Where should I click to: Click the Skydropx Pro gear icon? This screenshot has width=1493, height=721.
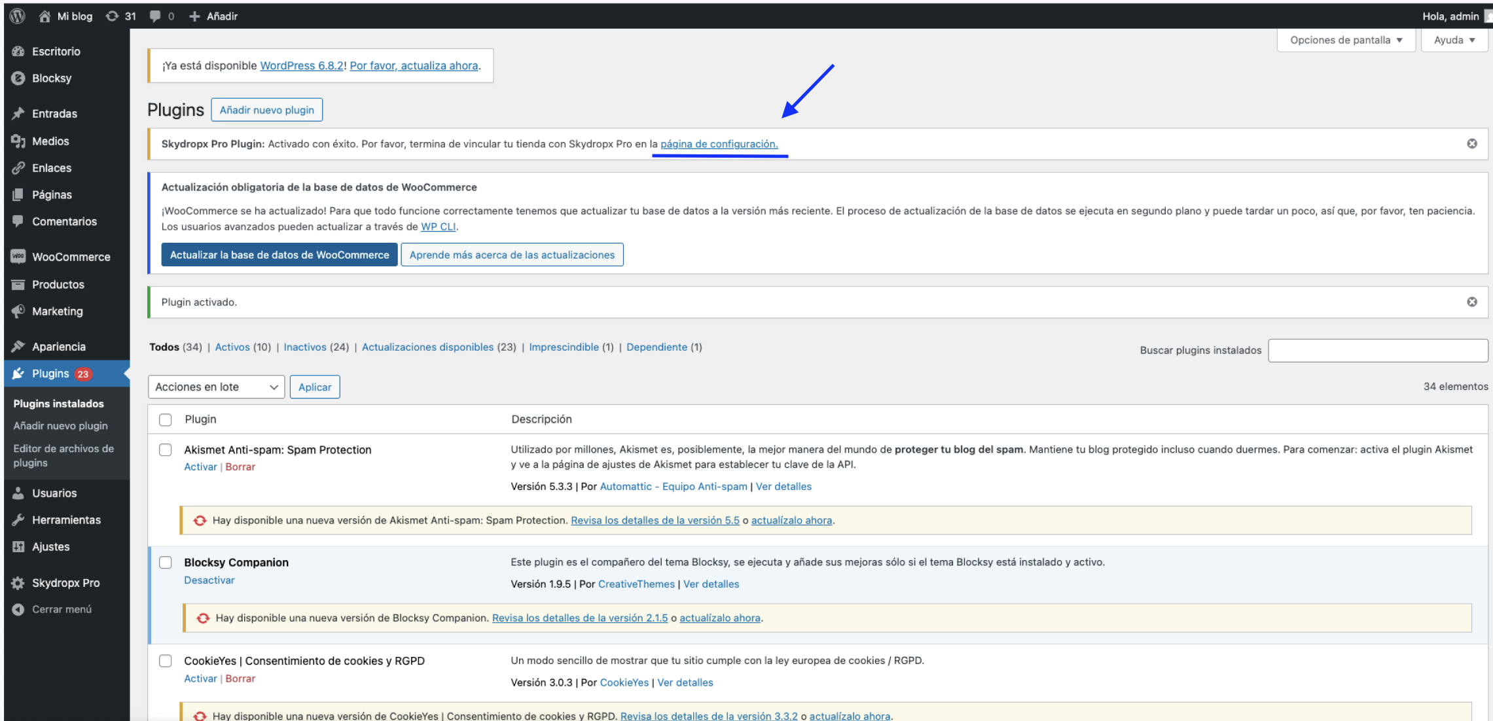18,582
